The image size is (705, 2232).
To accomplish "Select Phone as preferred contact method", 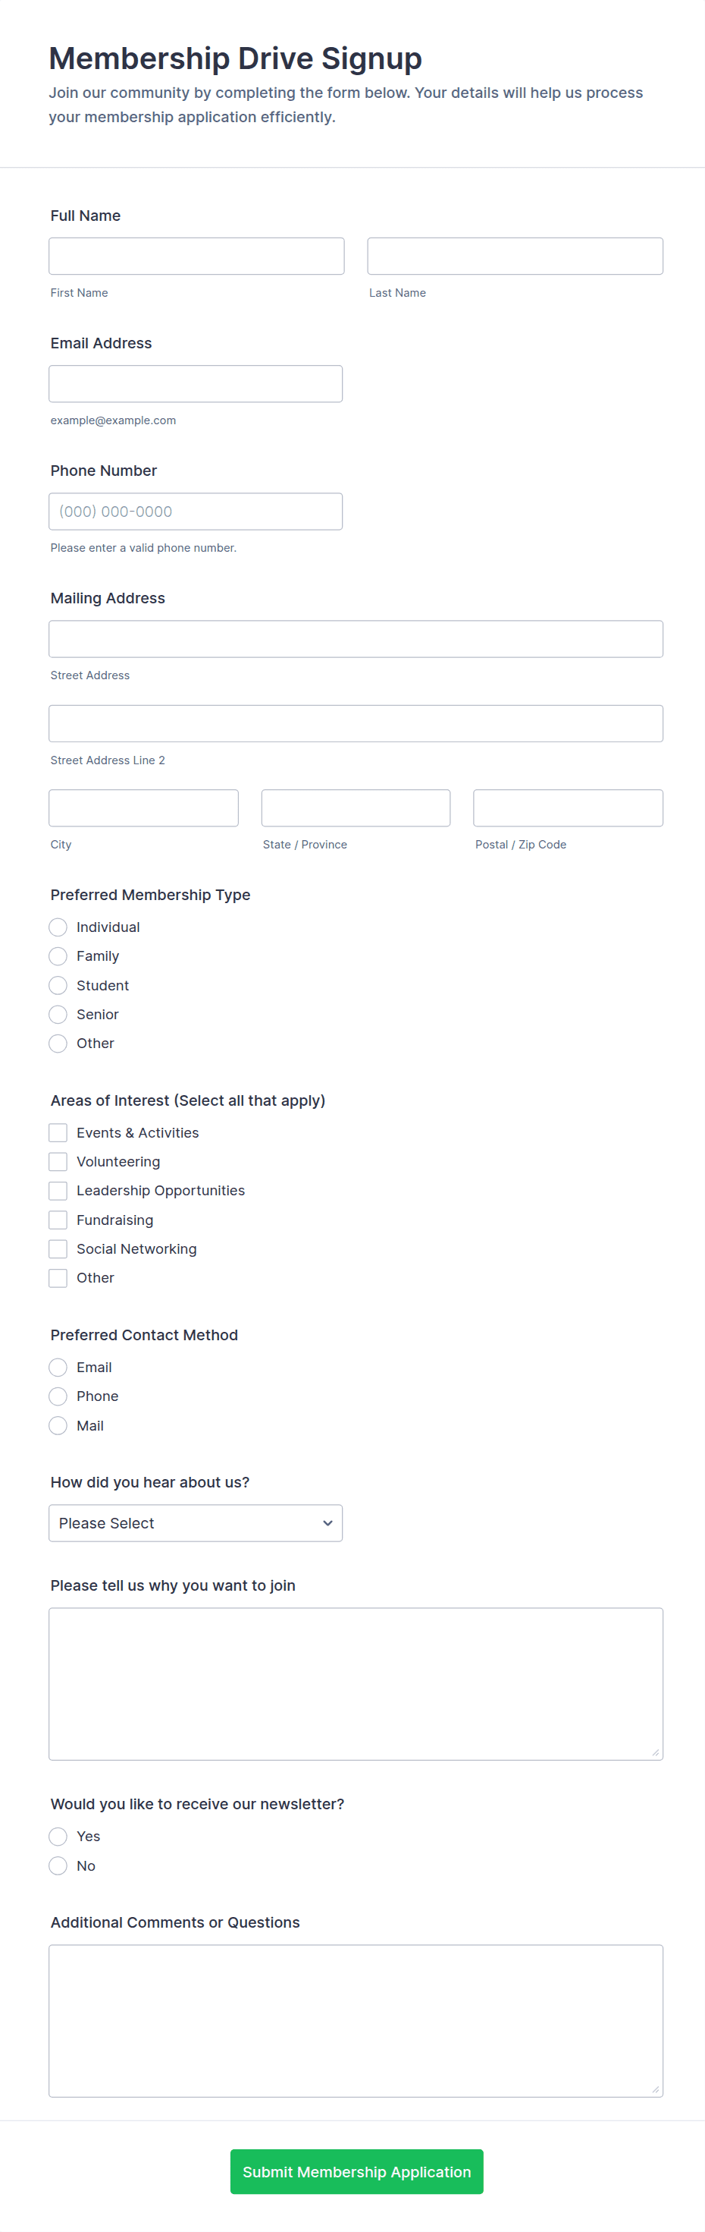I will pyautogui.click(x=58, y=1396).
